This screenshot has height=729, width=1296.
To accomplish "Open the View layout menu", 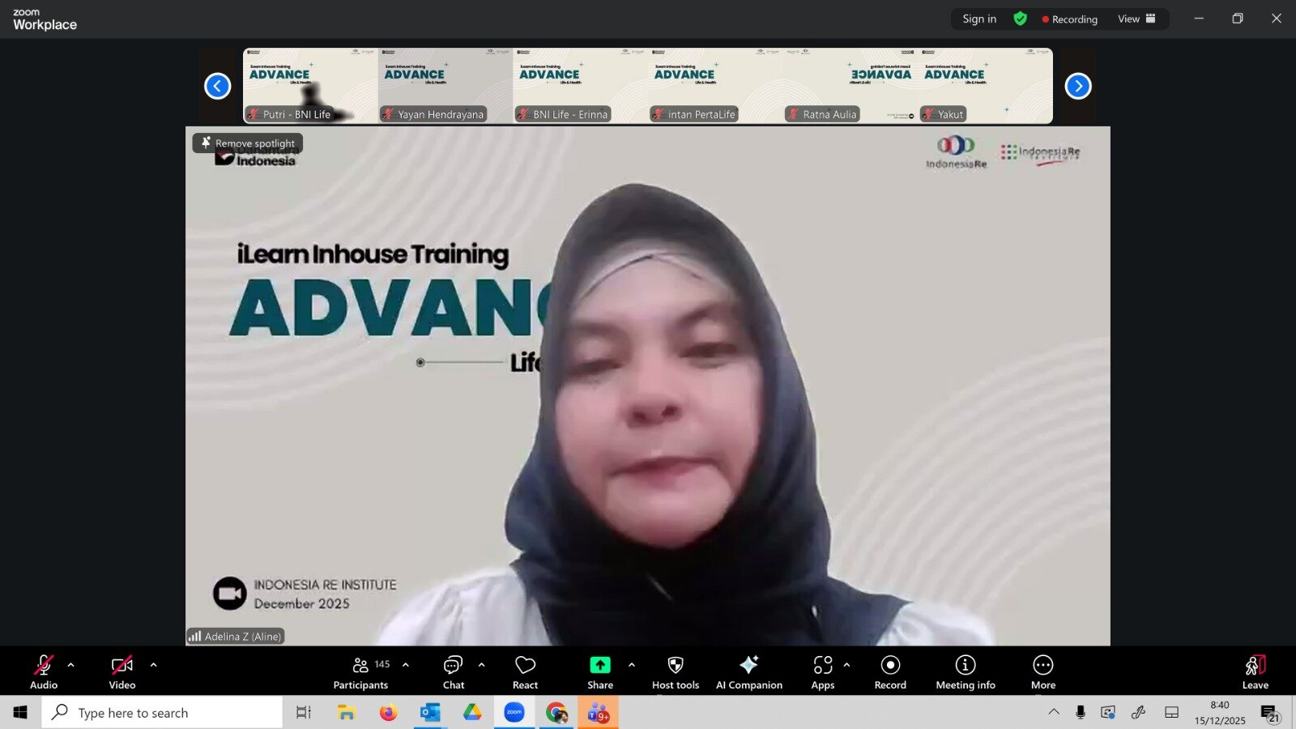I will coord(1136,19).
